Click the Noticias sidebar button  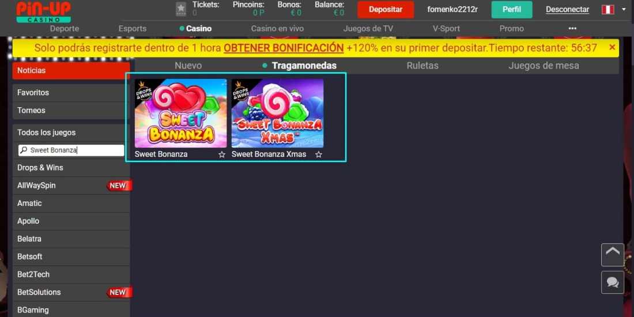(x=71, y=70)
